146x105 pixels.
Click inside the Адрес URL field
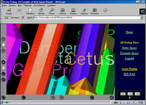click(x=87, y=18)
